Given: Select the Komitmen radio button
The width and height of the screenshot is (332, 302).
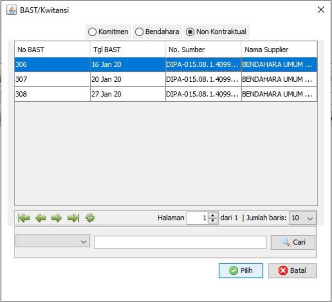Looking at the screenshot, I should coord(92,32).
